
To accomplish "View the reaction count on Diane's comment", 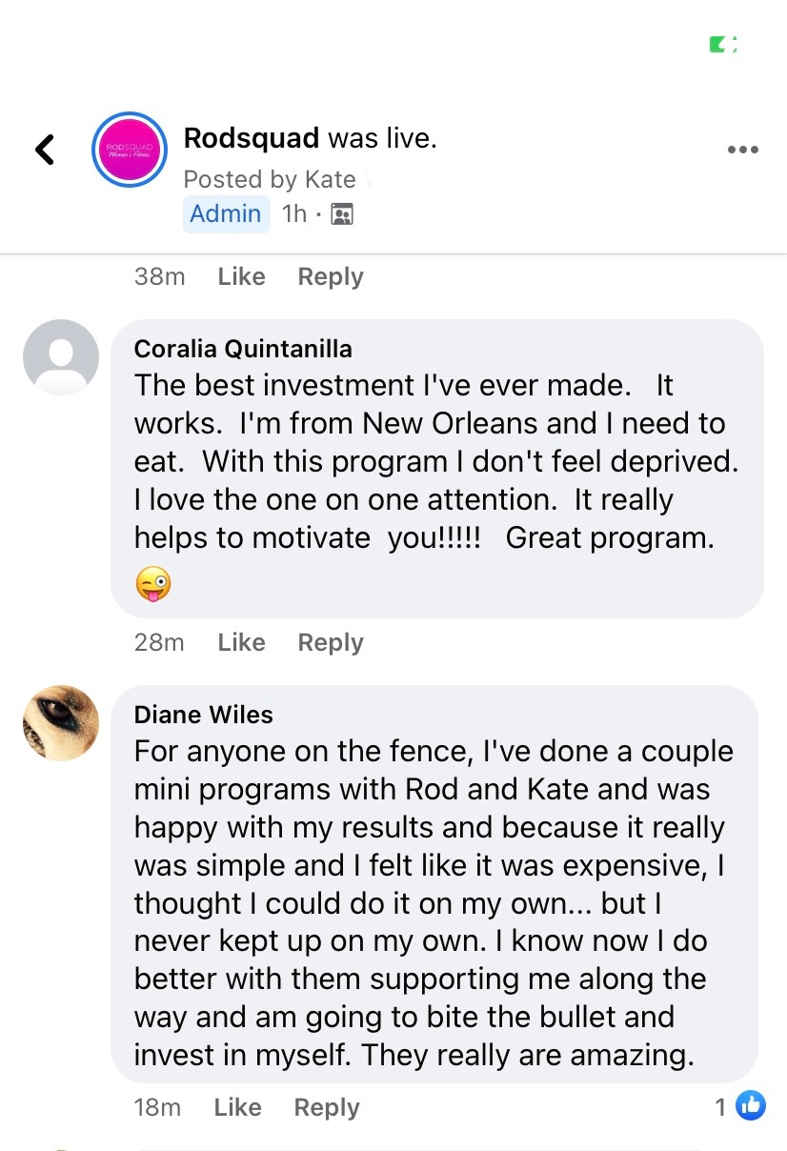I will click(x=721, y=1106).
